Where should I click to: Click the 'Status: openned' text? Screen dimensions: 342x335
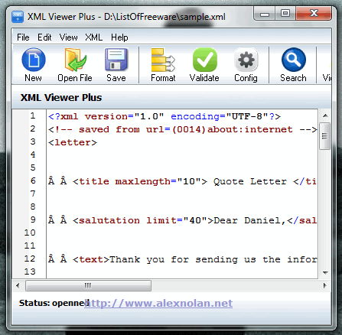[x=54, y=303]
